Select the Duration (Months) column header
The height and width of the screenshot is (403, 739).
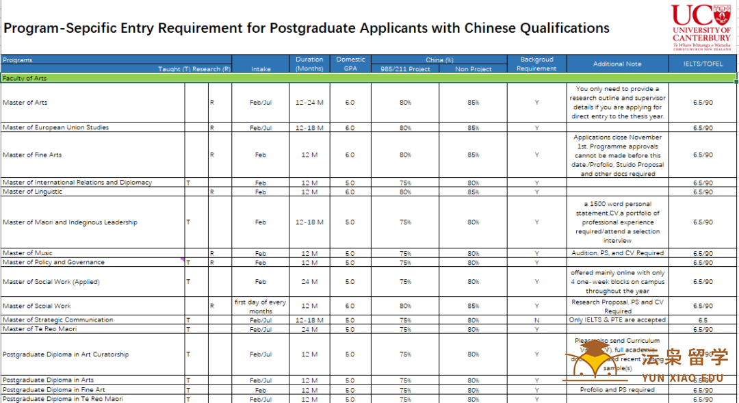pos(309,64)
